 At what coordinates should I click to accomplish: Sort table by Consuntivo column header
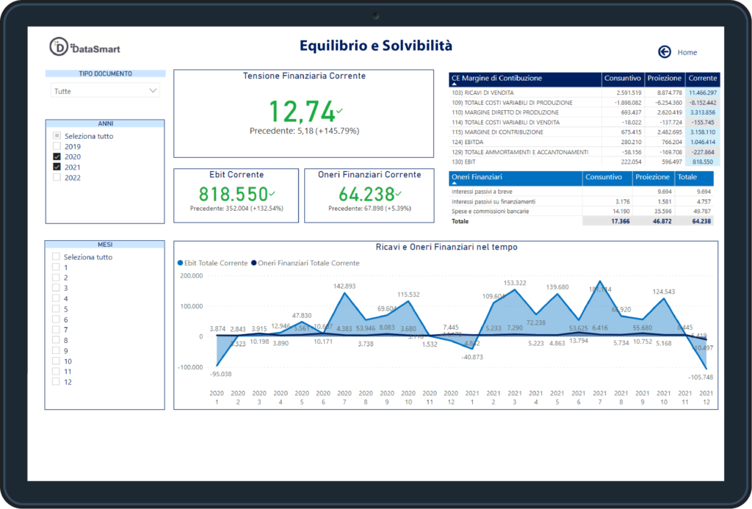click(x=622, y=78)
